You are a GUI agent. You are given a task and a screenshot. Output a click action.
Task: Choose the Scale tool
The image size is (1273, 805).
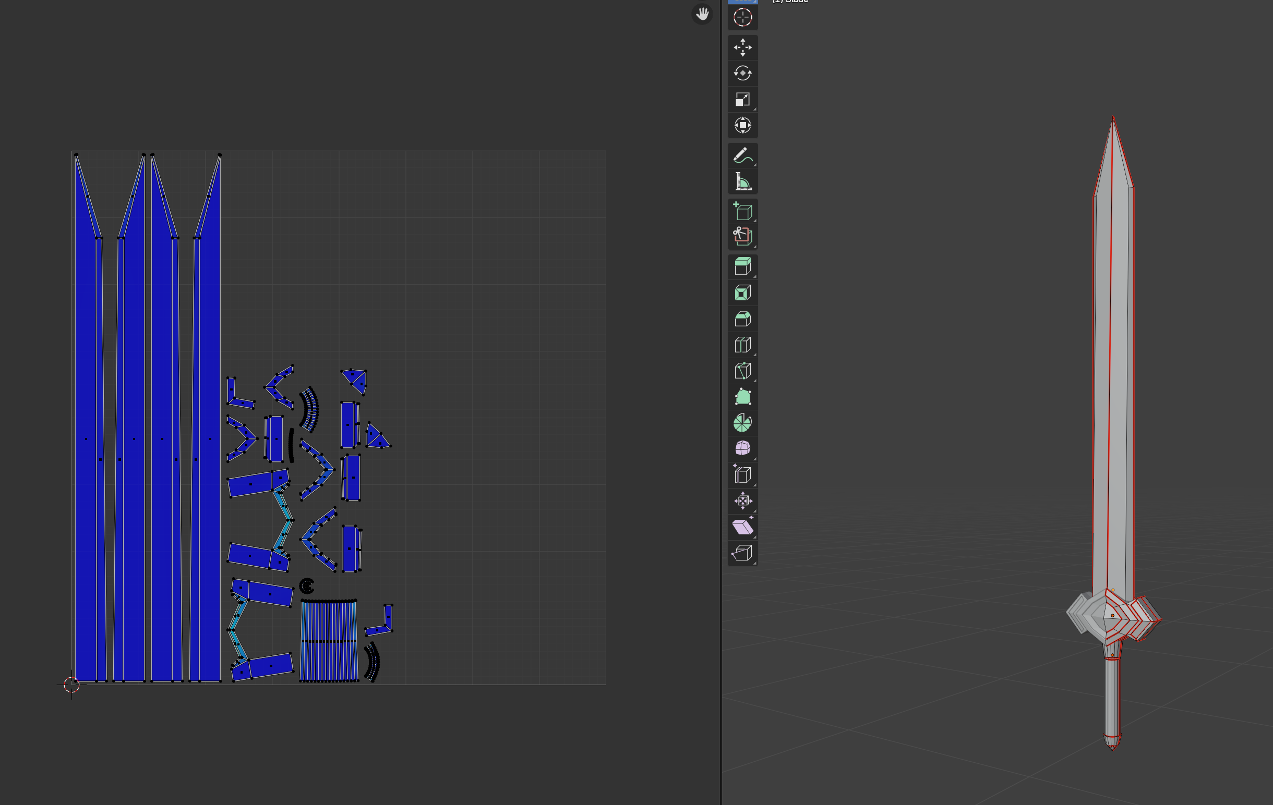(x=742, y=99)
